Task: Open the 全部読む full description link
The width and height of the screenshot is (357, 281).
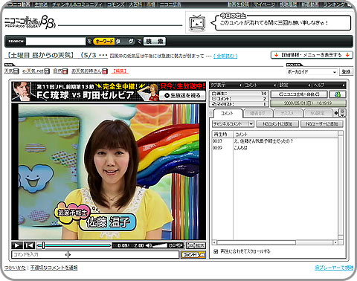Action: point(225,56)
